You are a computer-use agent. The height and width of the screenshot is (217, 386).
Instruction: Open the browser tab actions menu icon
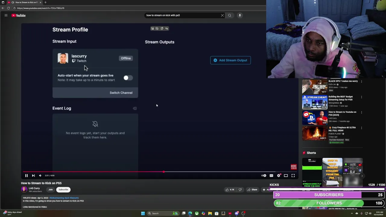(x=3, y=2)
